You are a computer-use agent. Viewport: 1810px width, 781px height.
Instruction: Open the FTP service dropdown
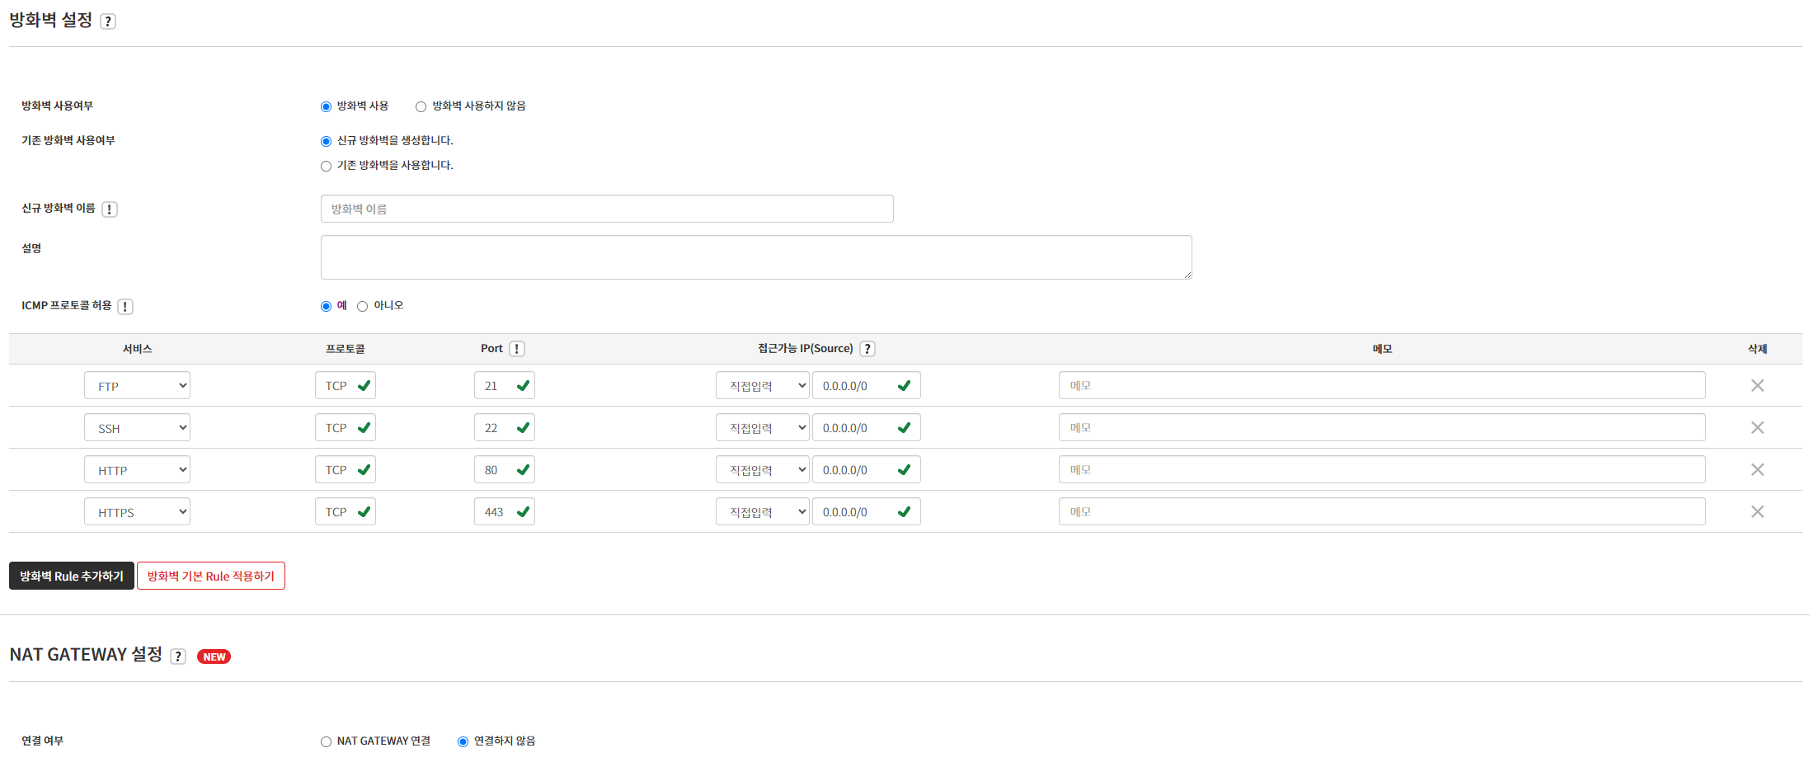click(x=137, y=385)
